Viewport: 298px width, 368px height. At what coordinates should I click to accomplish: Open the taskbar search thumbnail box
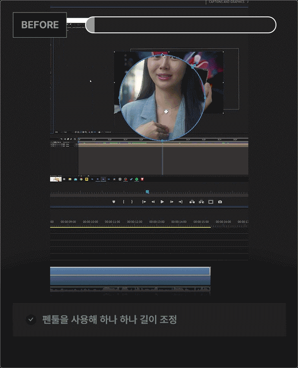(56, 179)
